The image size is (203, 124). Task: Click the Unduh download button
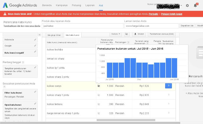click(x=139, y=34)
